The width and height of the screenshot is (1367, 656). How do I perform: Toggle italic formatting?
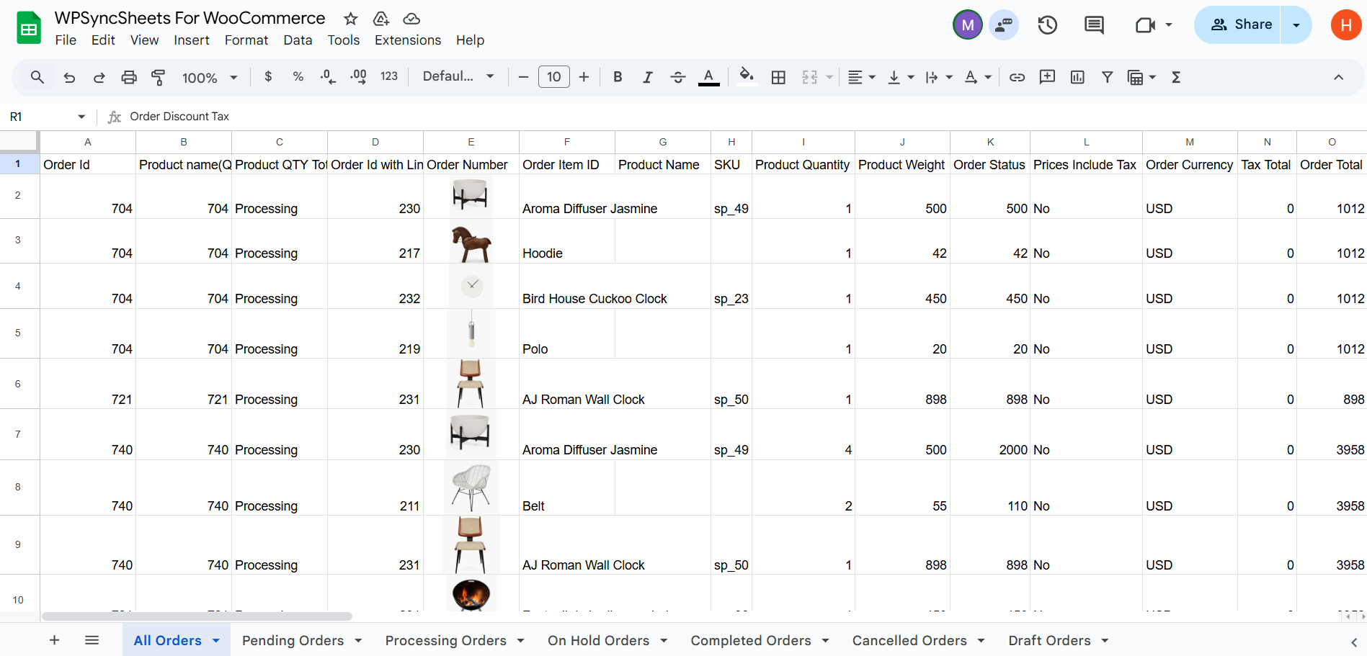pyautogui.click(x=647, y=77)
